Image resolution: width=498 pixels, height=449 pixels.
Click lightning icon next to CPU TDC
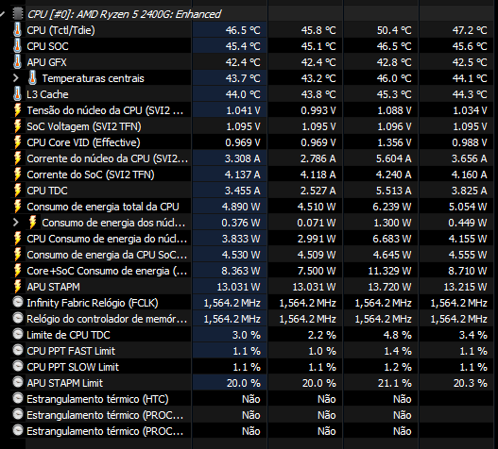(17, 191)
